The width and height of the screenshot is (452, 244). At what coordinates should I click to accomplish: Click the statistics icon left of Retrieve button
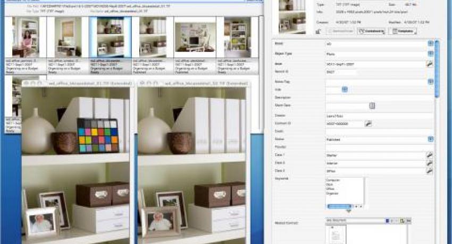tap(318, 31)
